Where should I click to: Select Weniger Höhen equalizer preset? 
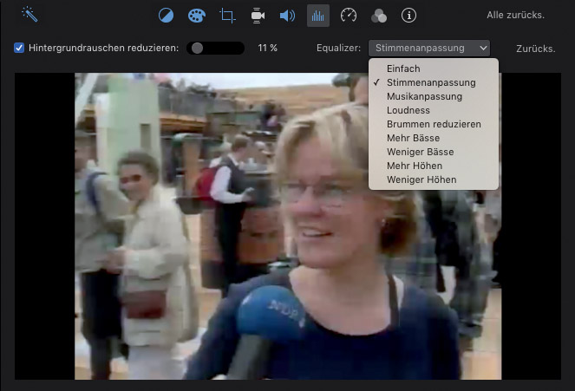tap(434, 180)
